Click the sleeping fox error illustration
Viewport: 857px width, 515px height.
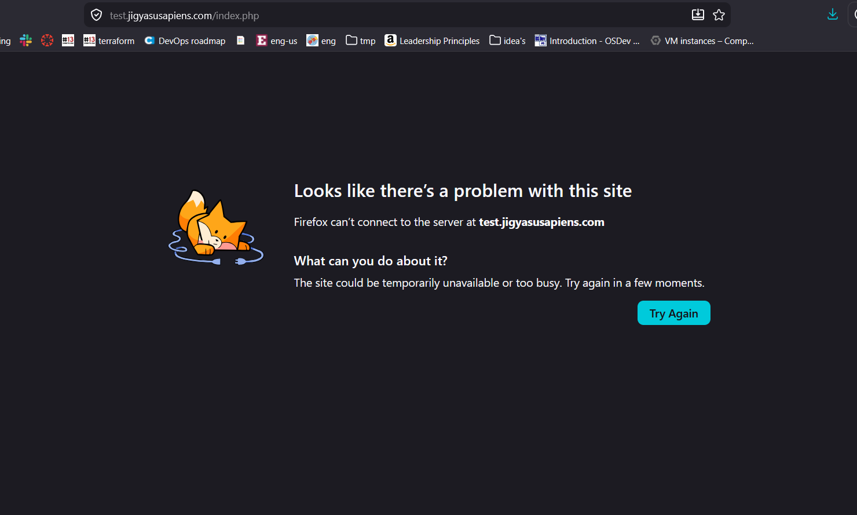(x=215, y=228)
